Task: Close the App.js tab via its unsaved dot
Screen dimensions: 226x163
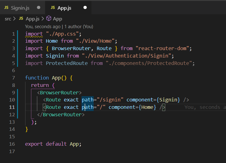Action: click(x=85, y=7)
